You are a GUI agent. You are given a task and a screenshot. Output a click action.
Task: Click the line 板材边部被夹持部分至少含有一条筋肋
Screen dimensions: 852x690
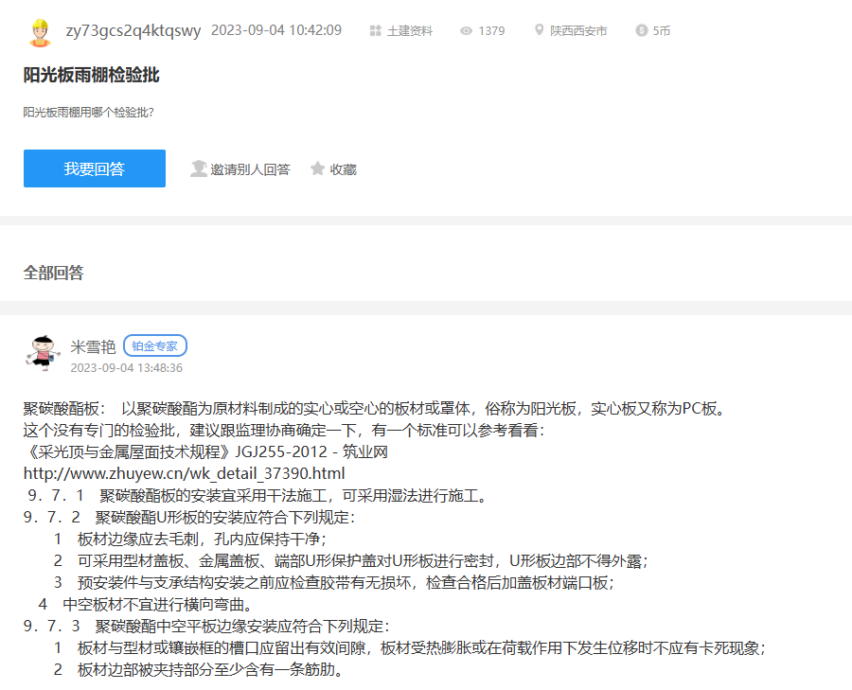pyautogui.click(x=200, y=669)
